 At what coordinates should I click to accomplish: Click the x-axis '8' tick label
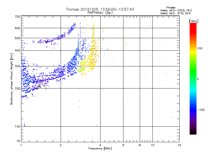pyautogui.click(x=140, y=145)
